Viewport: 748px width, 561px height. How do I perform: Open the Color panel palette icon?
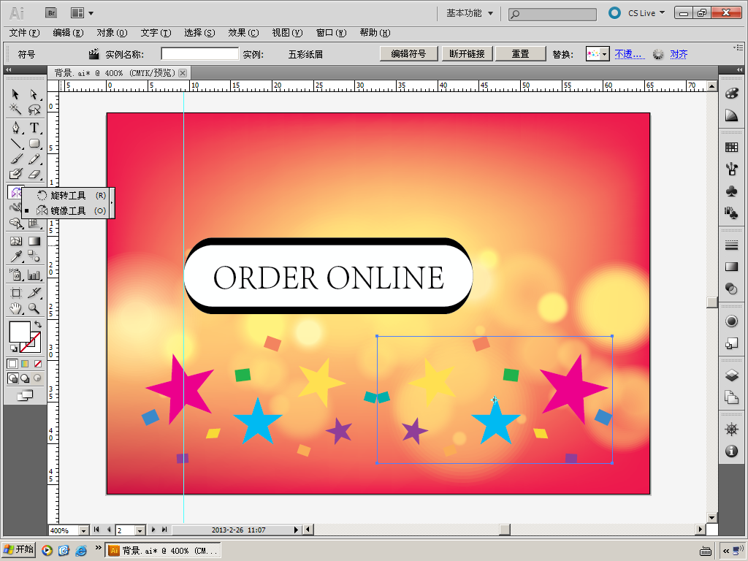point(731,93)
